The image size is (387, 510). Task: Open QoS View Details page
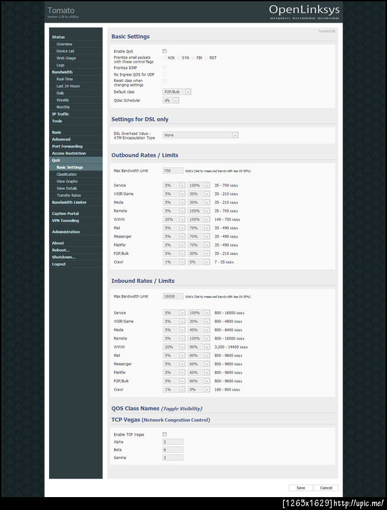(x=66, y=189)
